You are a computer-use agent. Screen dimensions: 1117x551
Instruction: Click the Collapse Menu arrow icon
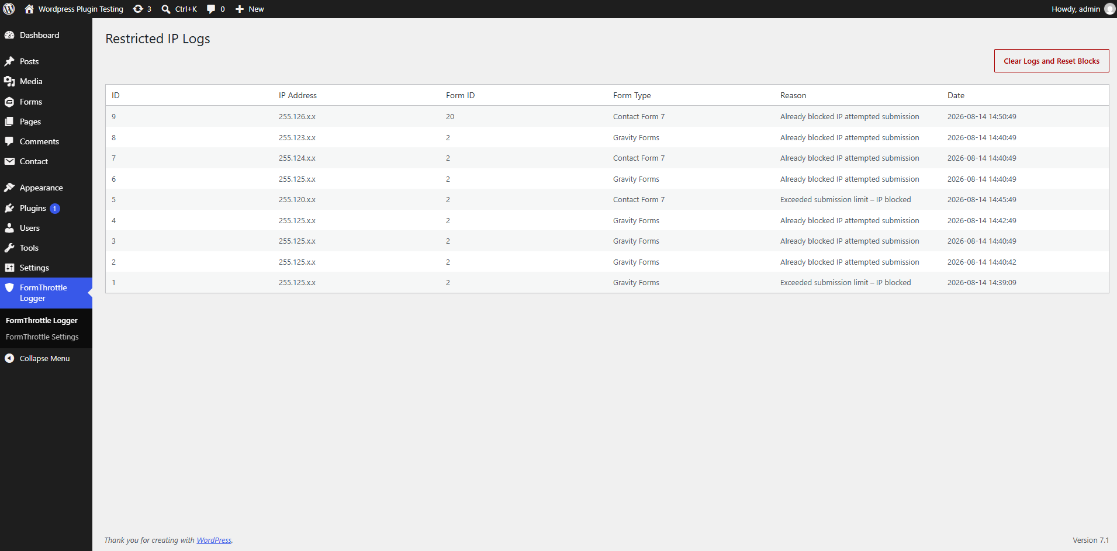tap(9, 358)
